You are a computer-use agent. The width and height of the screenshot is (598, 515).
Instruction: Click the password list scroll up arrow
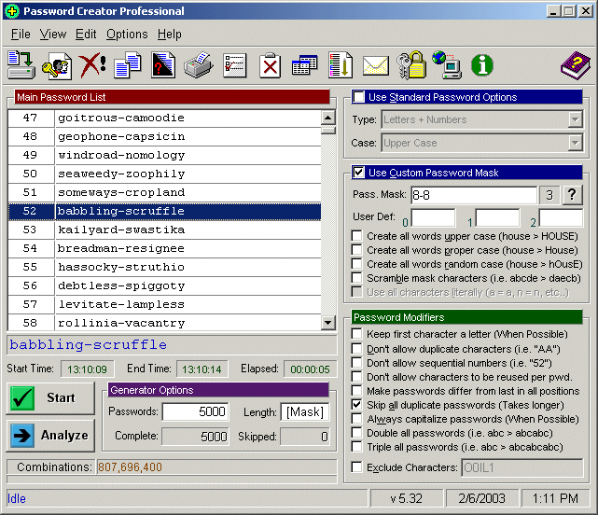click(328, 118)
